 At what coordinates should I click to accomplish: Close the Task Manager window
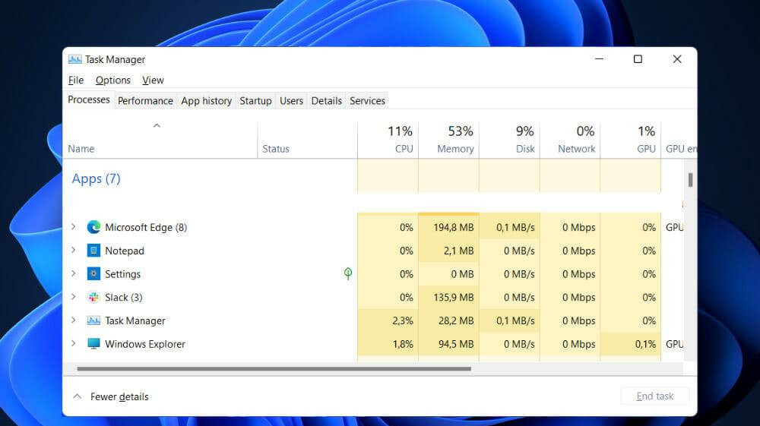pyautogui.click(x=677, y=59)
